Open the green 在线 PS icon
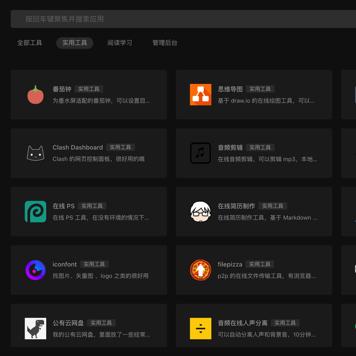356x356 pixels. (36, 211)
